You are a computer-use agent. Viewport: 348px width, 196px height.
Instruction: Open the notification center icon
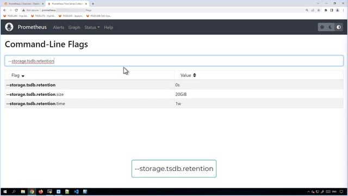341,192
